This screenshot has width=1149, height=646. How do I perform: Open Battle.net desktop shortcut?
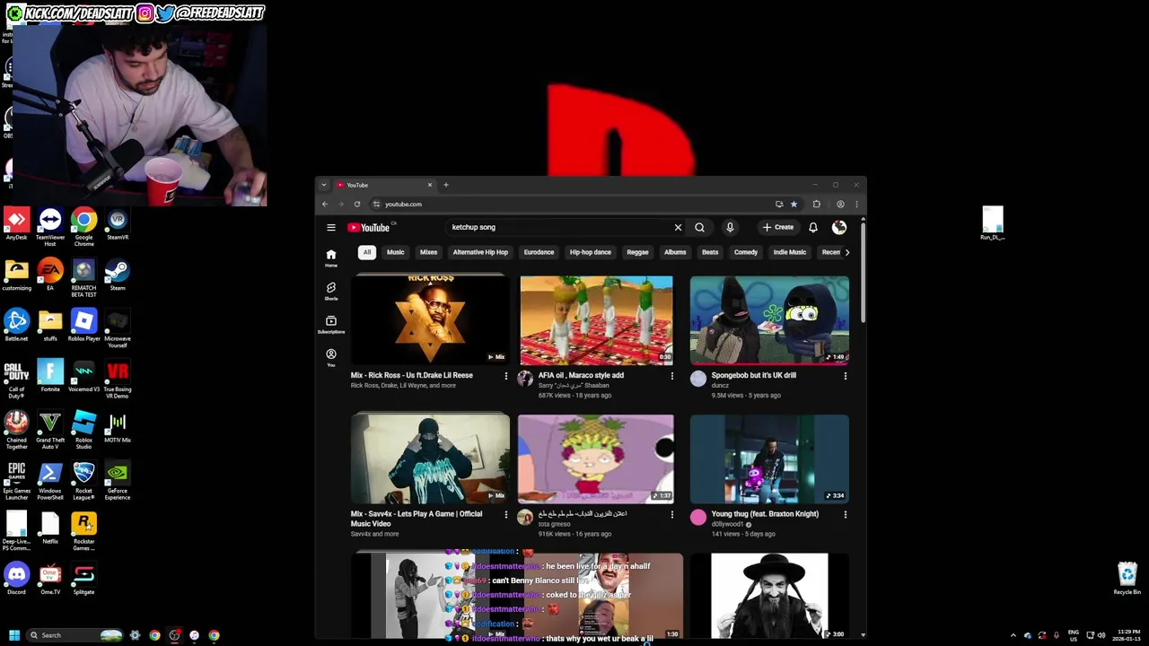16,325
